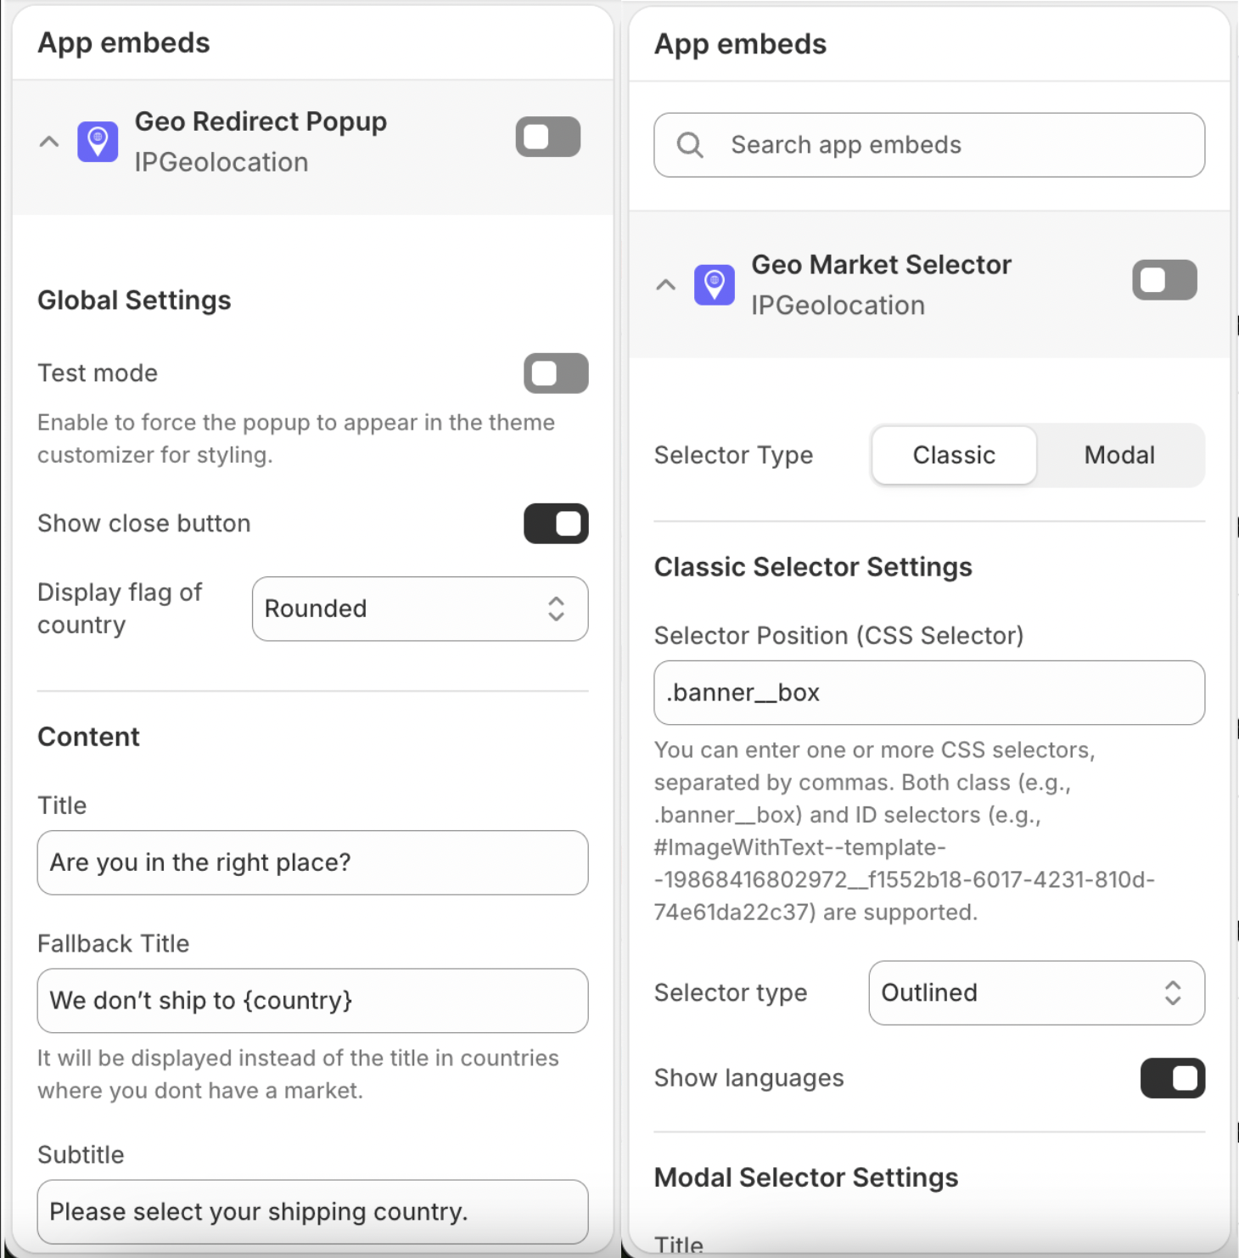The width and height of the screenshot is (1239, 1258).
Task: Click the Geo Market Selector app icon
Action: tap(714, 285)
